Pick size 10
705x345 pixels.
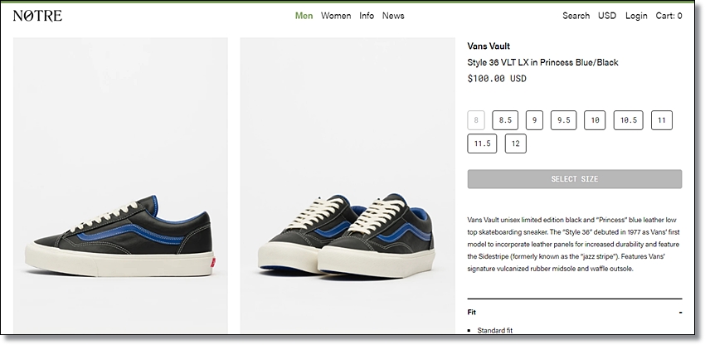595,120
